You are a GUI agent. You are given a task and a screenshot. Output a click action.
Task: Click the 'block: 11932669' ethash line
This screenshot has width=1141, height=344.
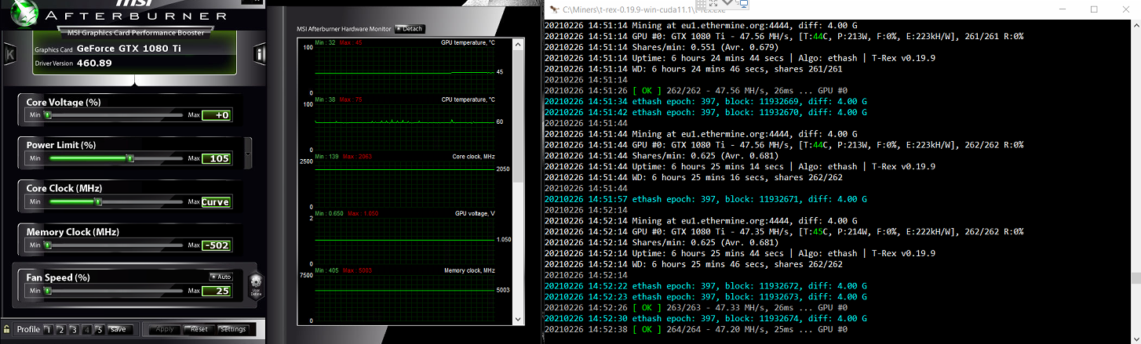pyautogui.click(x=705, y=102)
